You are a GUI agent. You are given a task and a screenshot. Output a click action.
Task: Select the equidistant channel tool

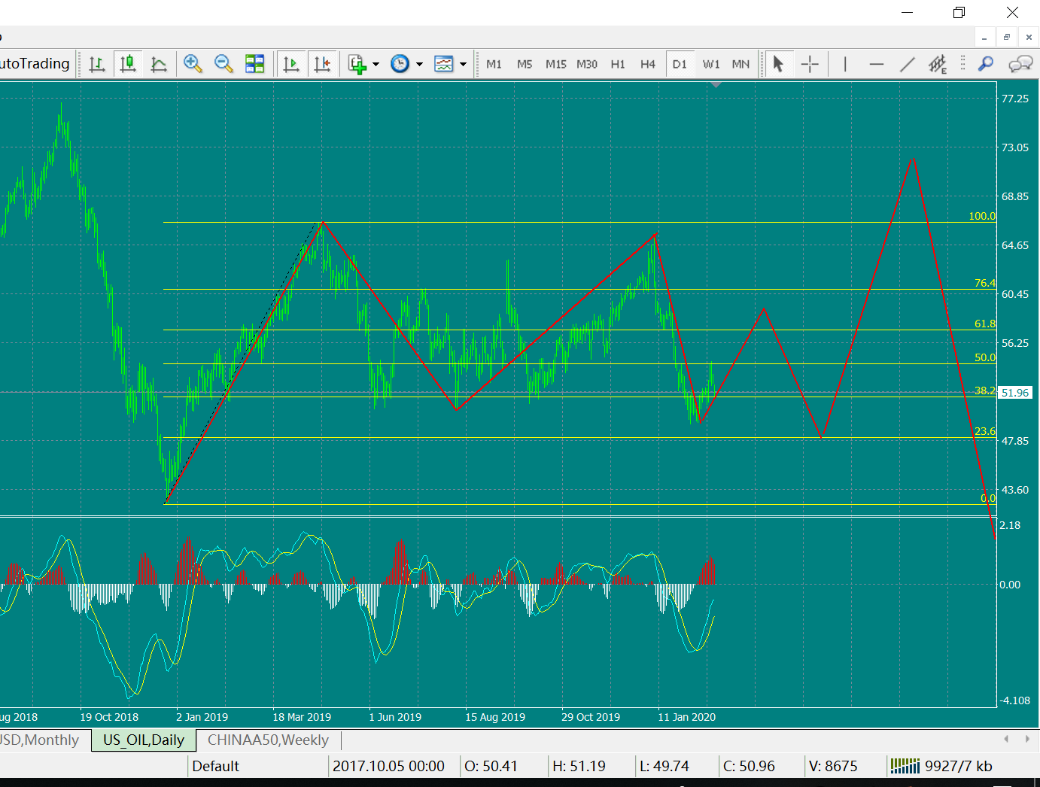coord(938,64)
